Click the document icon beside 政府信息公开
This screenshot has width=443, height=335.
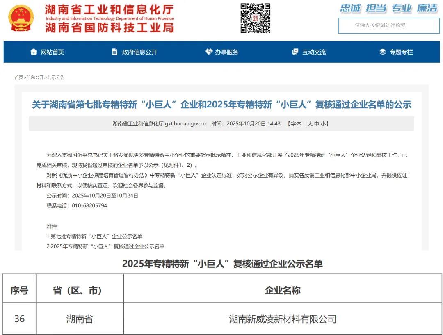[114, 52]
